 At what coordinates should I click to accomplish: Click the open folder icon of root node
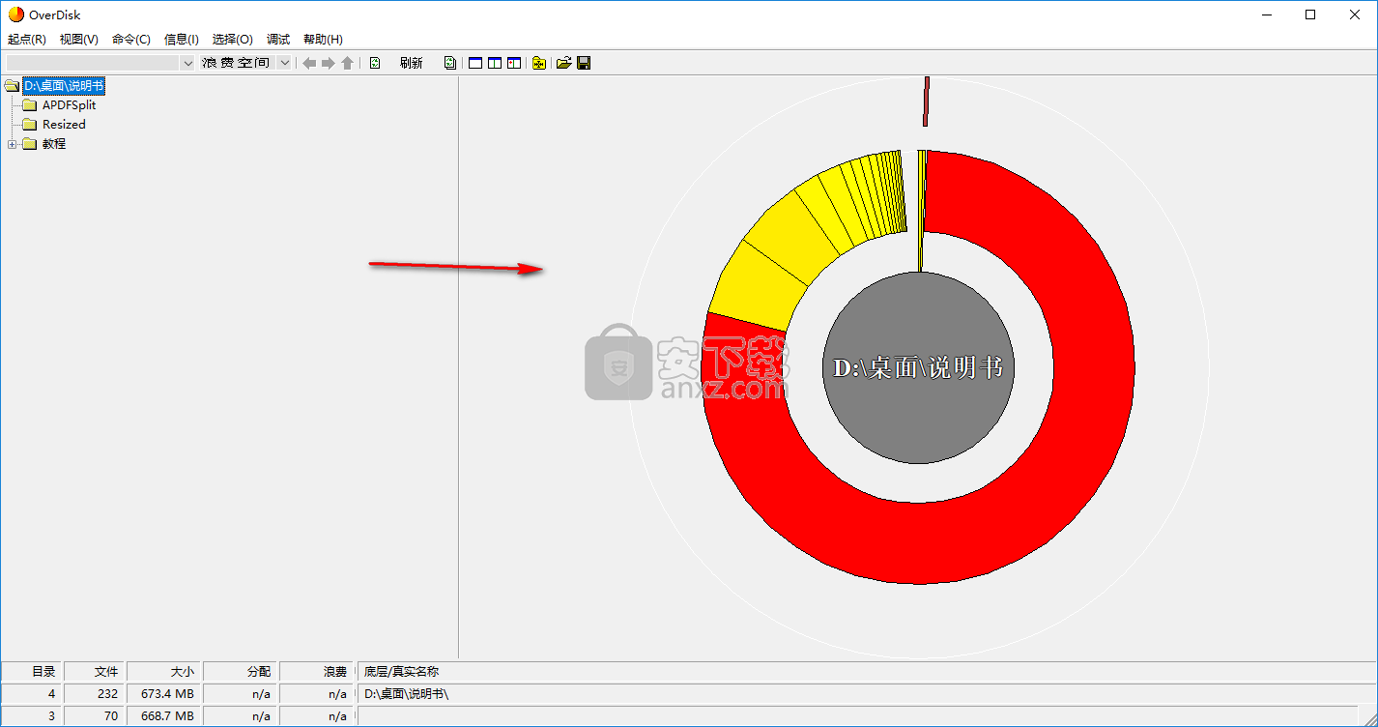[12, 86]
